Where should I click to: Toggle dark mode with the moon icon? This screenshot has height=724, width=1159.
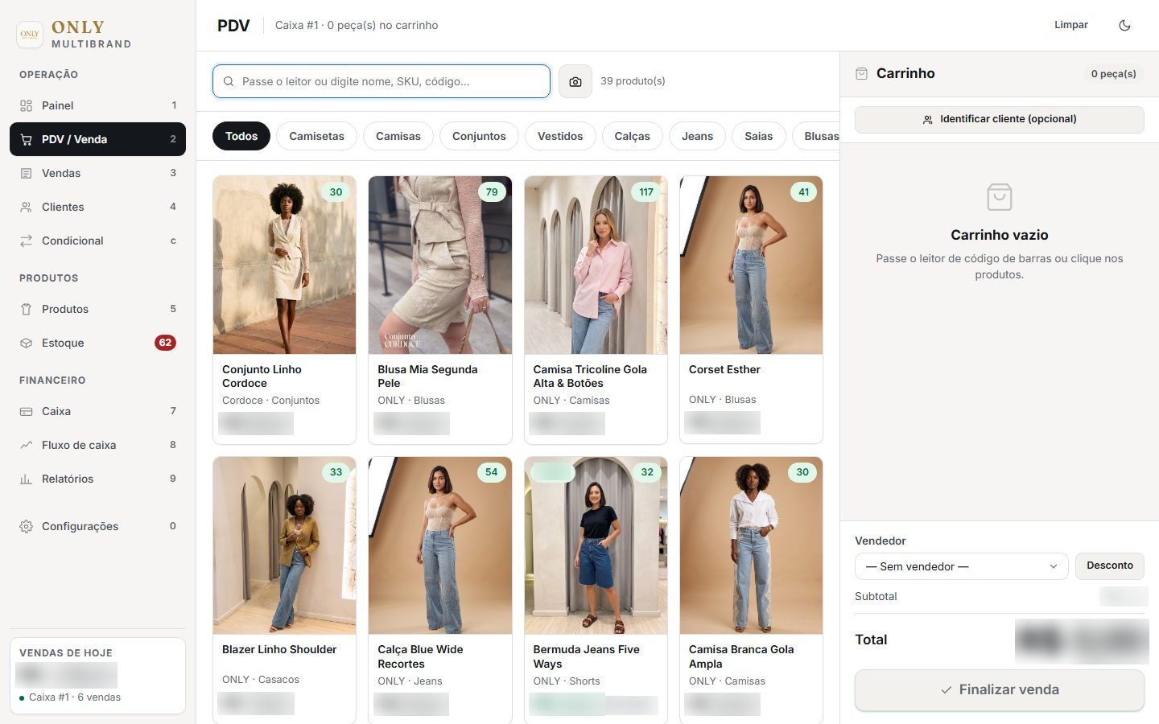[x=1124, y=25]
